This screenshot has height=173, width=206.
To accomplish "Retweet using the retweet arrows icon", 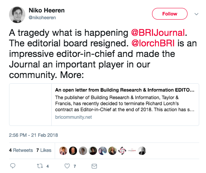I will pos(40,166).
